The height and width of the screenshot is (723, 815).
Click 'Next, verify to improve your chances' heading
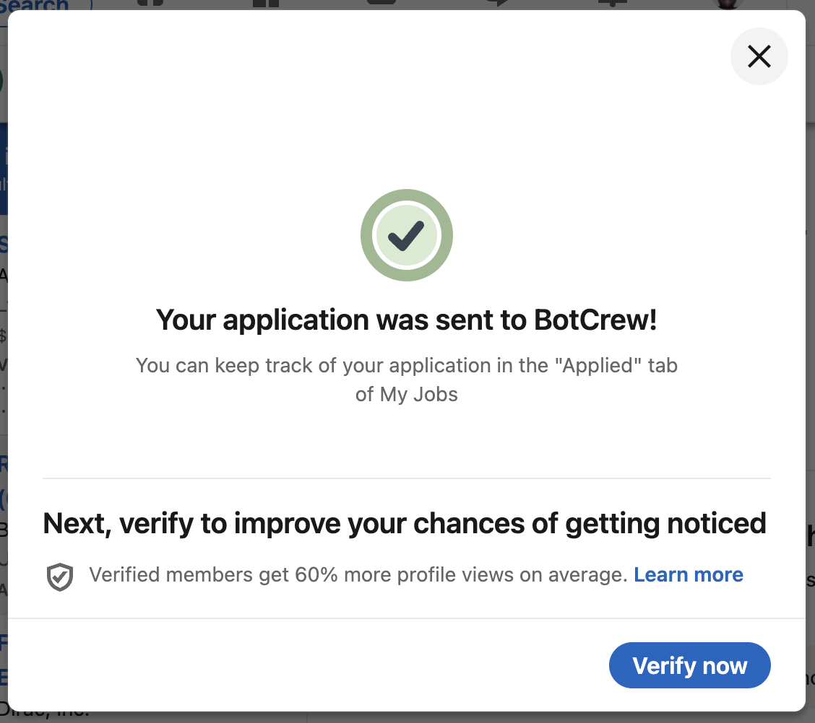tap(405, 523)
